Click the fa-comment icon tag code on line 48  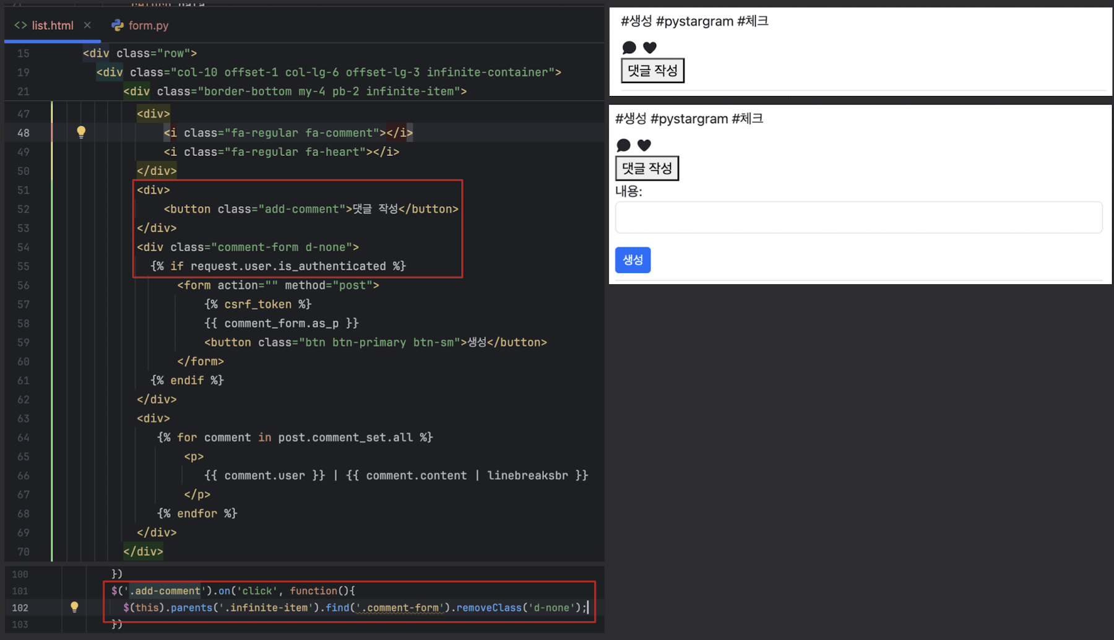(288, 132)
